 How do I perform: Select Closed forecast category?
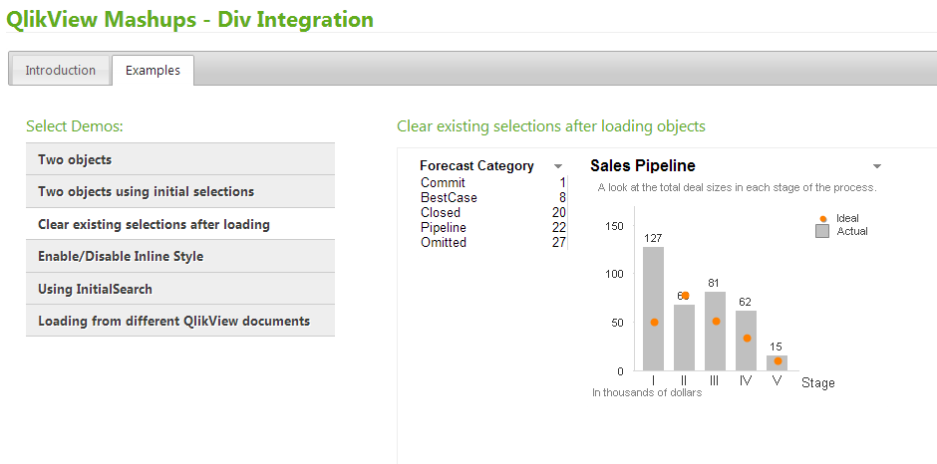click(x=441, y=213)
